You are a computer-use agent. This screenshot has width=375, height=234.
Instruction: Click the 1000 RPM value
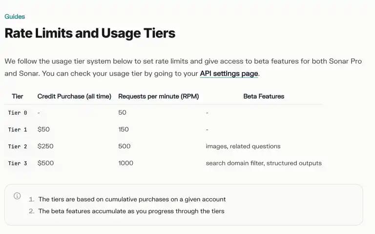point(125,163)
